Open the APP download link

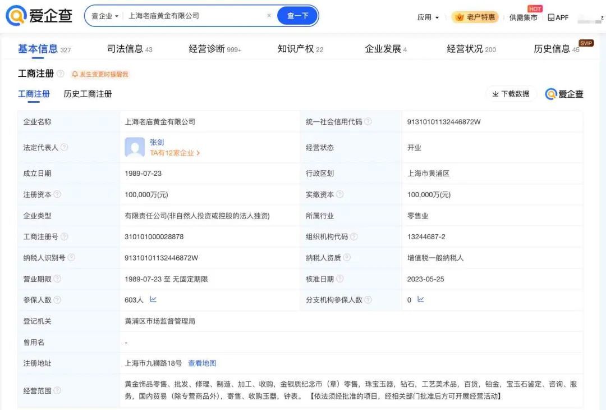(558, 17)
